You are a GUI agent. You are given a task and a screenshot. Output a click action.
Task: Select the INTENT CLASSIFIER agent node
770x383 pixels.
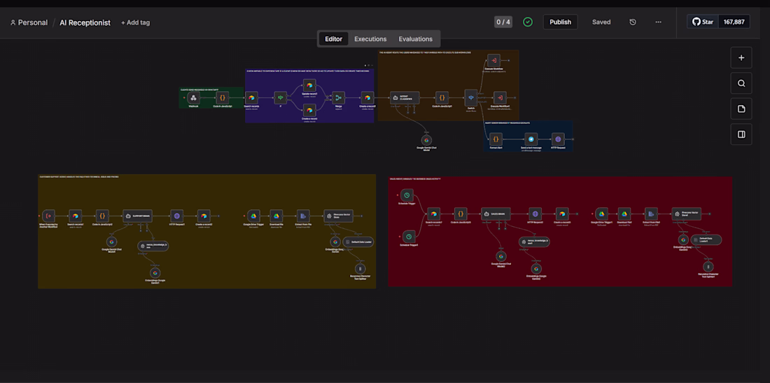[405, 98]
